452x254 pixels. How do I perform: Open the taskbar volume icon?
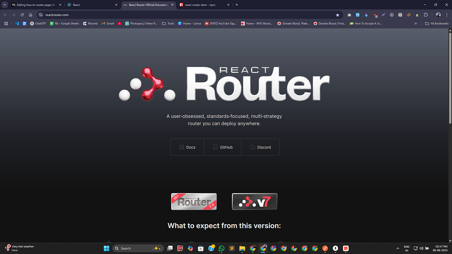coord(421,248)
